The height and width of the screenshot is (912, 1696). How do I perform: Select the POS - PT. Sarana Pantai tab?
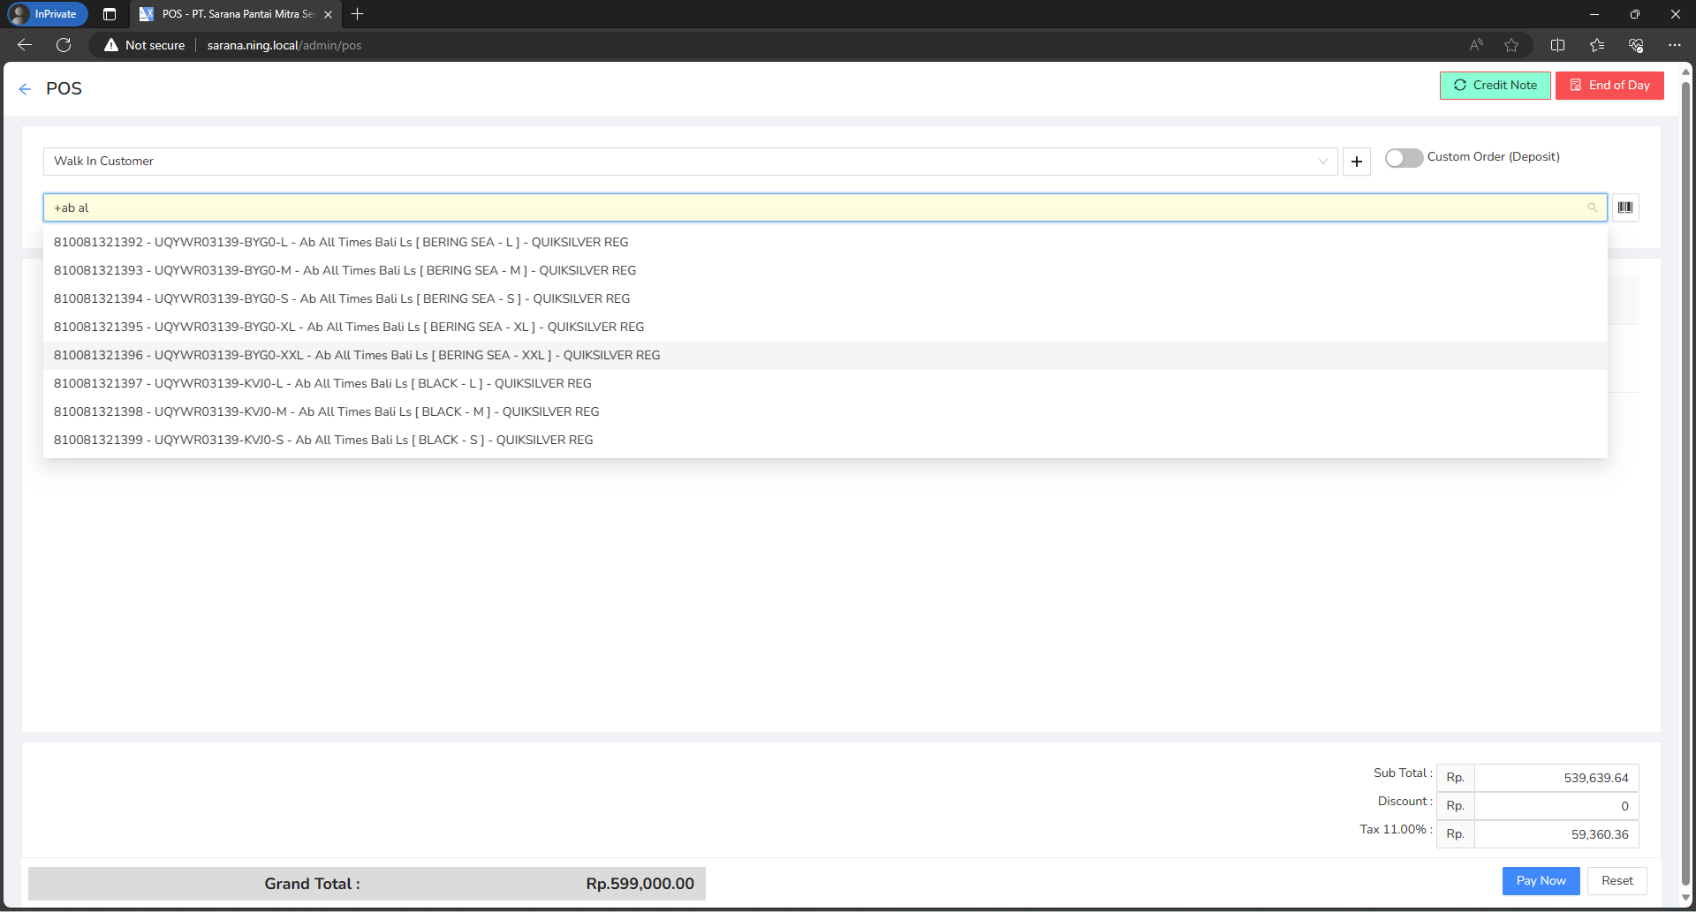[x=235, y=14]
